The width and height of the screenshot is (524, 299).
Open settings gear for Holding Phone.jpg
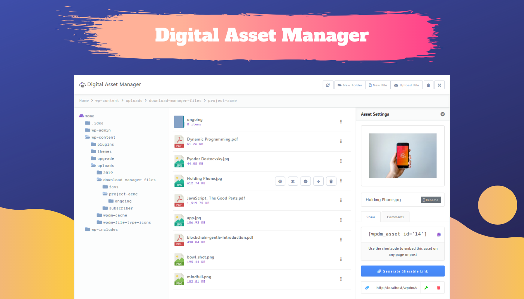[280, 181]
